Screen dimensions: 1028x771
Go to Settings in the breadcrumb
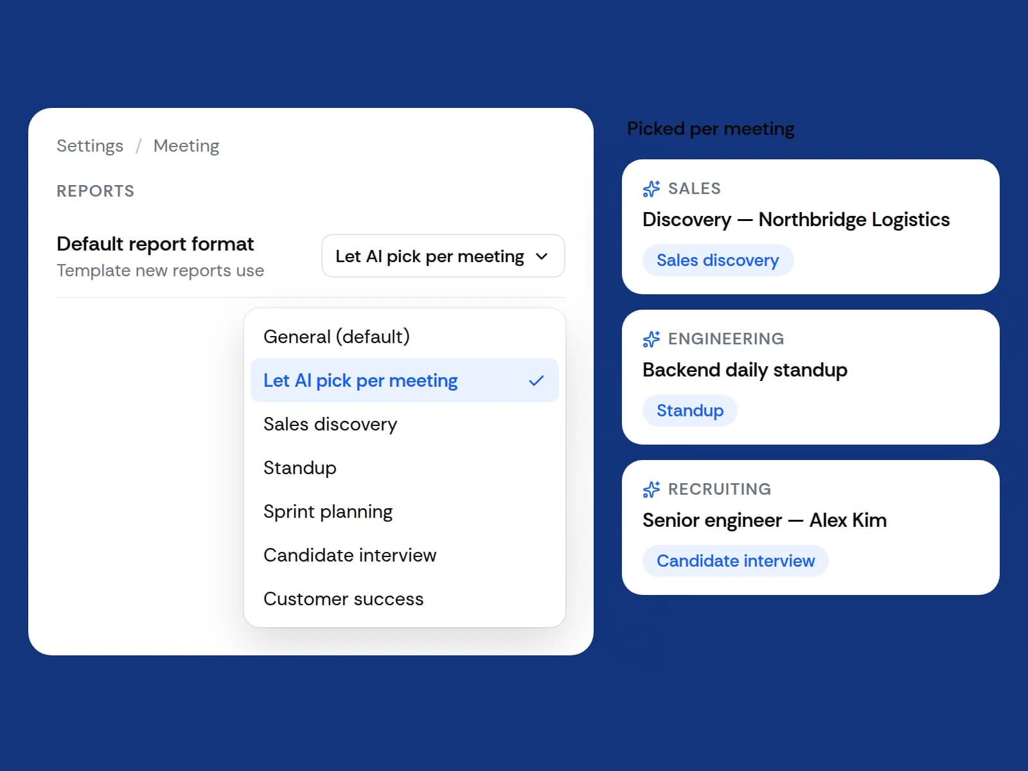click(x=90, y=146)
